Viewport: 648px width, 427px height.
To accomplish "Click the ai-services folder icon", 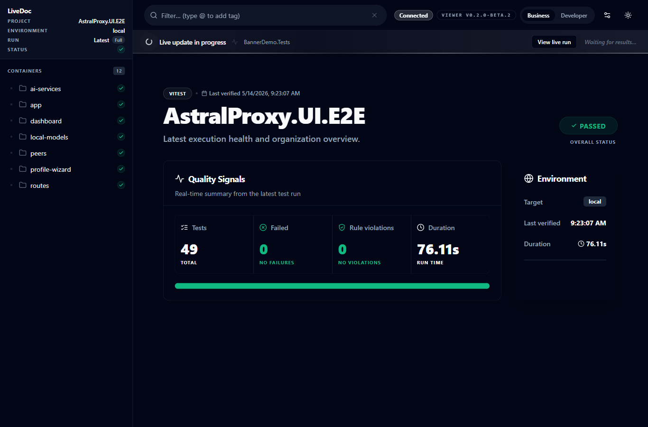I will click(x=23, y=88).
